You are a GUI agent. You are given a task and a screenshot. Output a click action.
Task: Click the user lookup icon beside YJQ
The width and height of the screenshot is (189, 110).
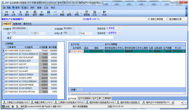[x=79, y=33]
